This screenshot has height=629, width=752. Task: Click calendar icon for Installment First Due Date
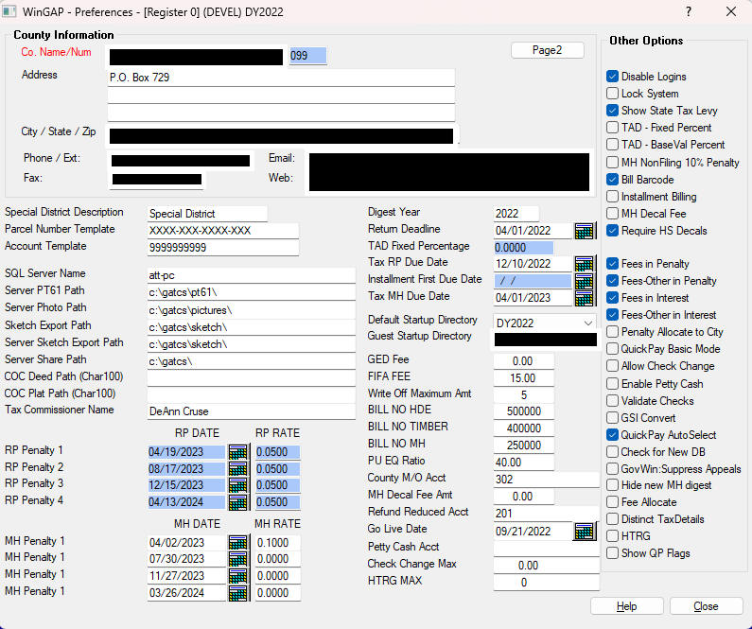click(x=584, y=281)
